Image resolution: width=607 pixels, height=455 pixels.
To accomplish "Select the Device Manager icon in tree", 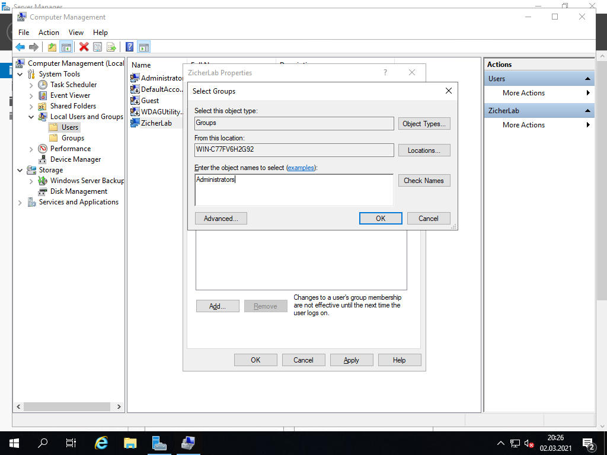I will coord(43,159).
